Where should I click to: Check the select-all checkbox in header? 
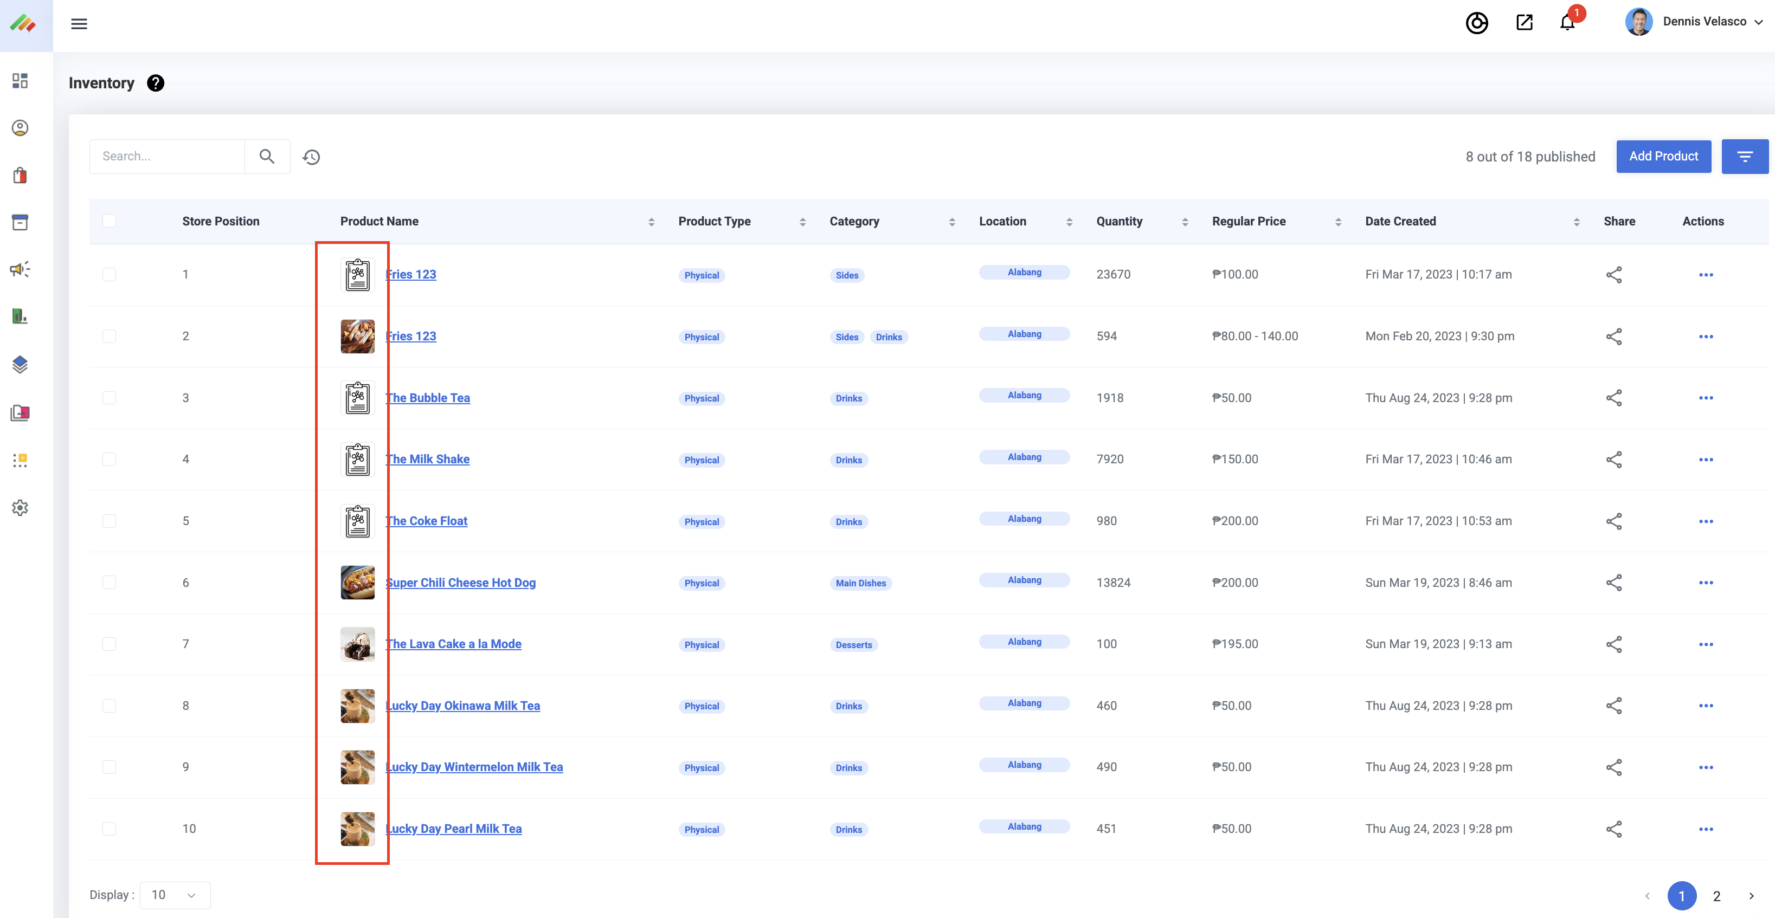tap(110, 221)
